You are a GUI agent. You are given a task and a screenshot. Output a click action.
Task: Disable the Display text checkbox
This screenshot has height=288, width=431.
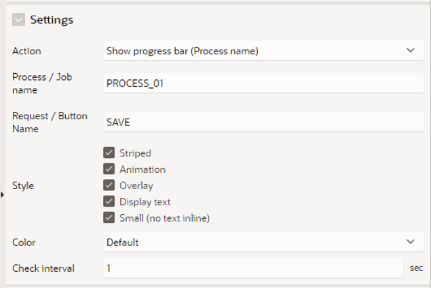(x=109, y=201)
